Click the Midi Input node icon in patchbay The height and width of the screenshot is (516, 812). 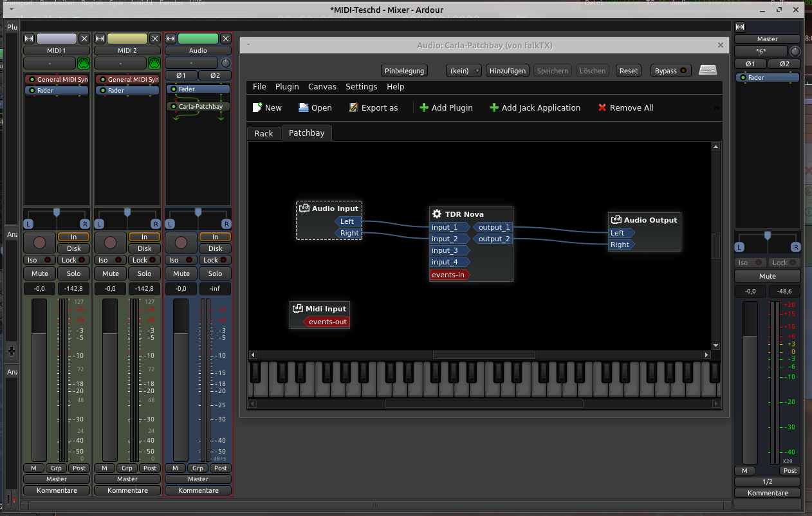click(298, 309)
